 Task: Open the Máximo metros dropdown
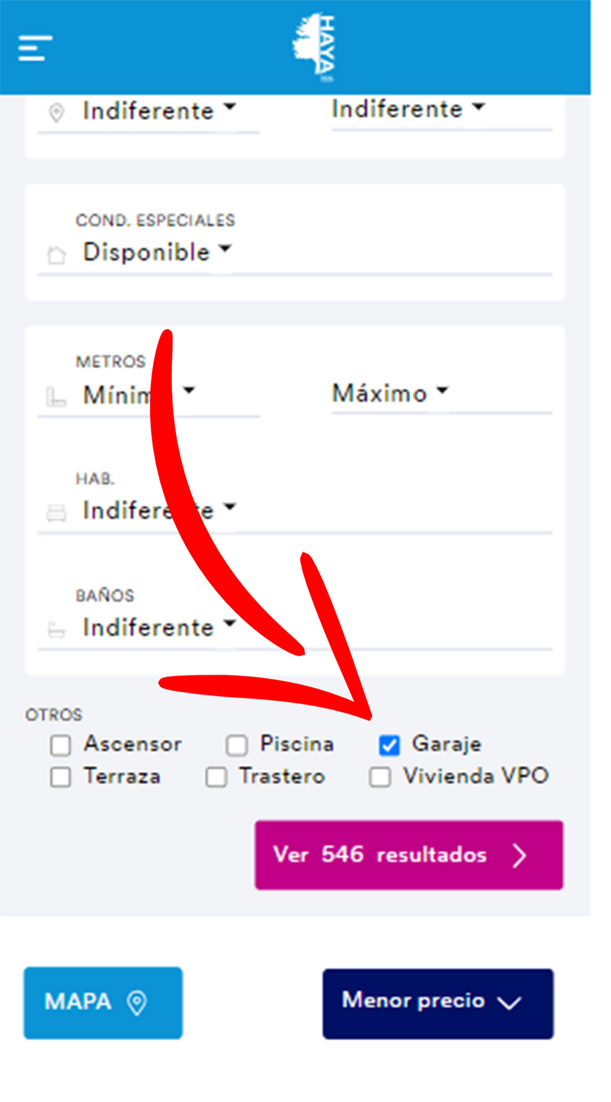click(x=390, y=393)
